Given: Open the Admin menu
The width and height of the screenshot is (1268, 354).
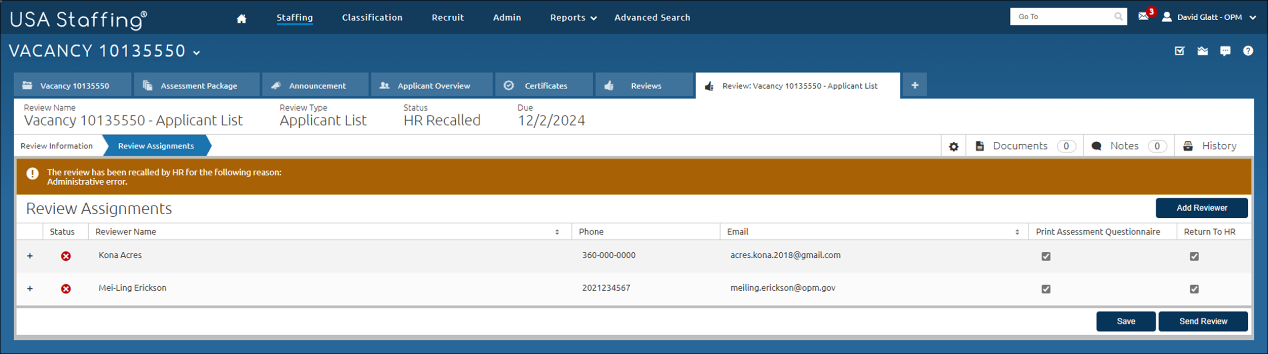Looking at the screenshot, I should coord(507,17).
